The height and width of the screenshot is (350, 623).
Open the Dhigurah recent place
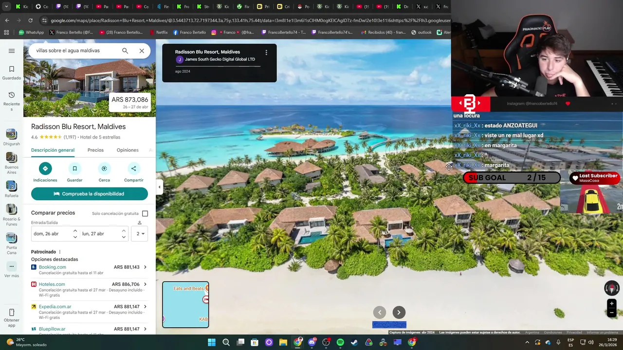coord(12,138)
